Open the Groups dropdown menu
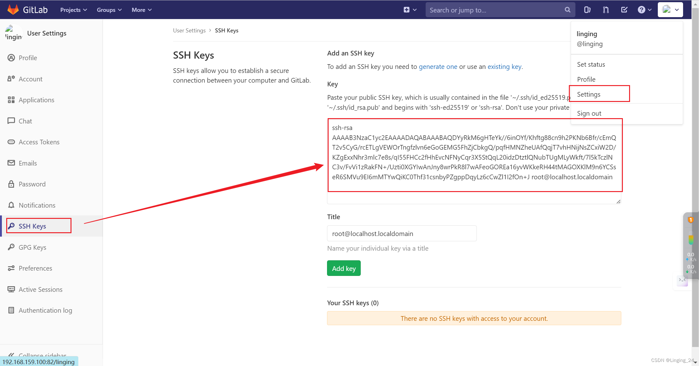Viewport: 699px width, 366px height. 109,10
